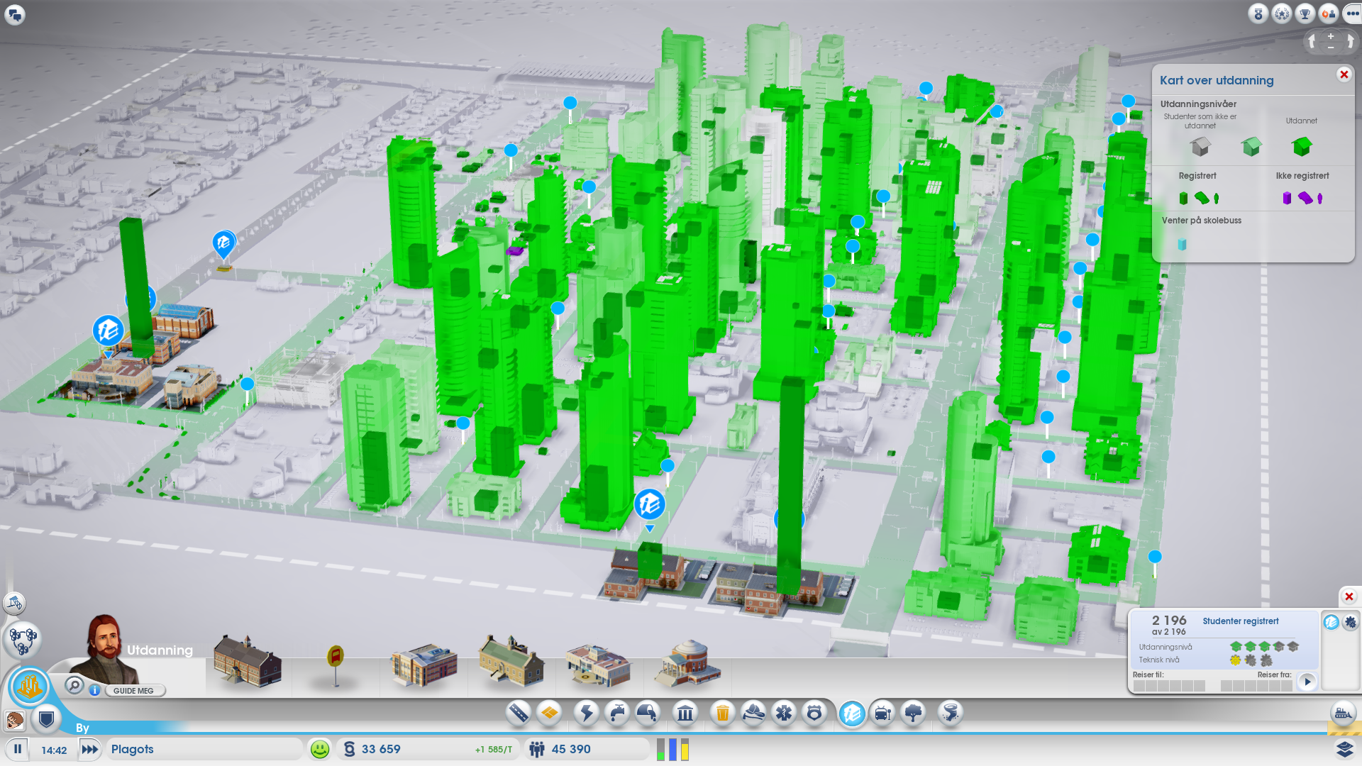The width and height of the screenshot is (1362, 766).
Task: Click the bright green Utdannet house swatch
Action: pyautogui.click(x=1302, y=146)
